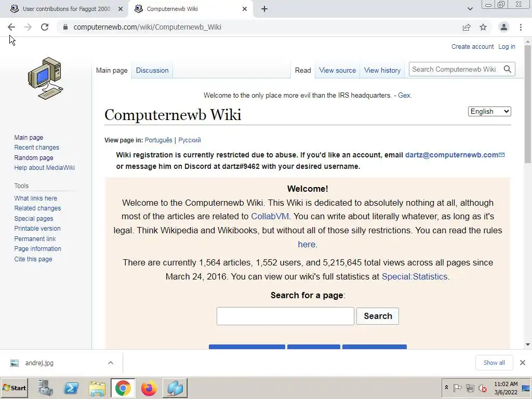
Task: Focus the Search Computernewb Wiki field
Action: (455, 69)
